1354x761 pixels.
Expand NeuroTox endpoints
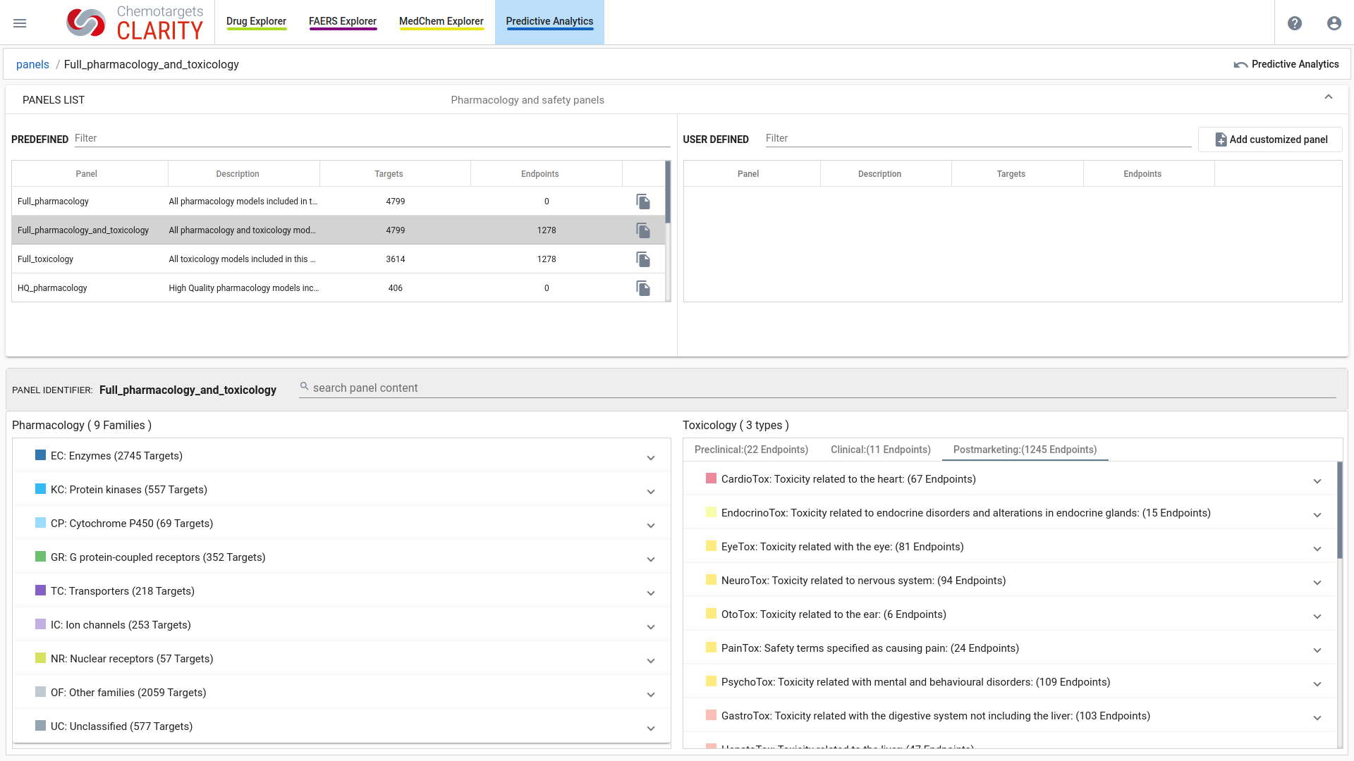(1317, 583)
